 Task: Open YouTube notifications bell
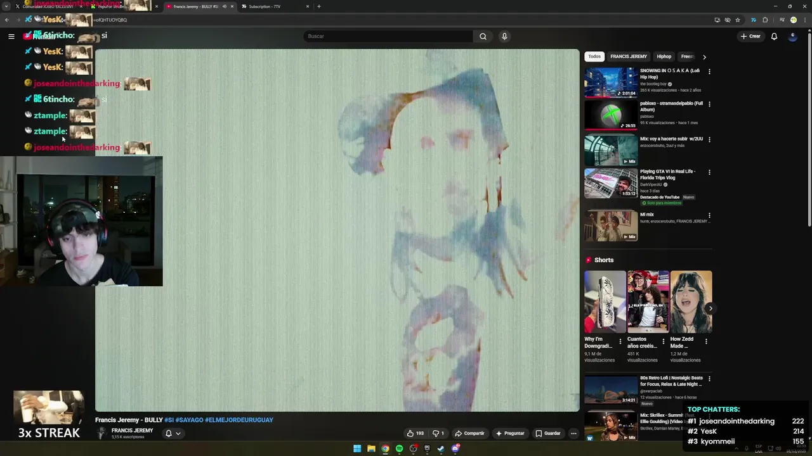[774, 36]
